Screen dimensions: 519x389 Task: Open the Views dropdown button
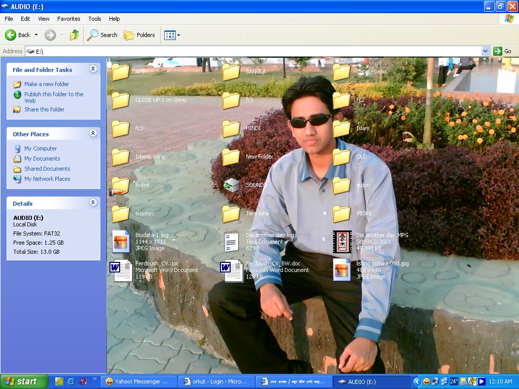(x=172, y=35)
